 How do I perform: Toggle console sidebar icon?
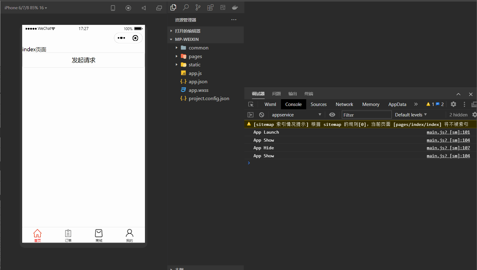(x=251, y=115)
